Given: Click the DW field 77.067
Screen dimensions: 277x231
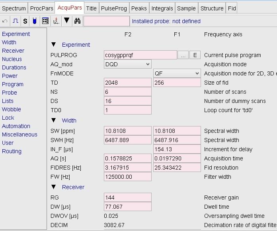Looking at the screenshot, I should [127, 207].
